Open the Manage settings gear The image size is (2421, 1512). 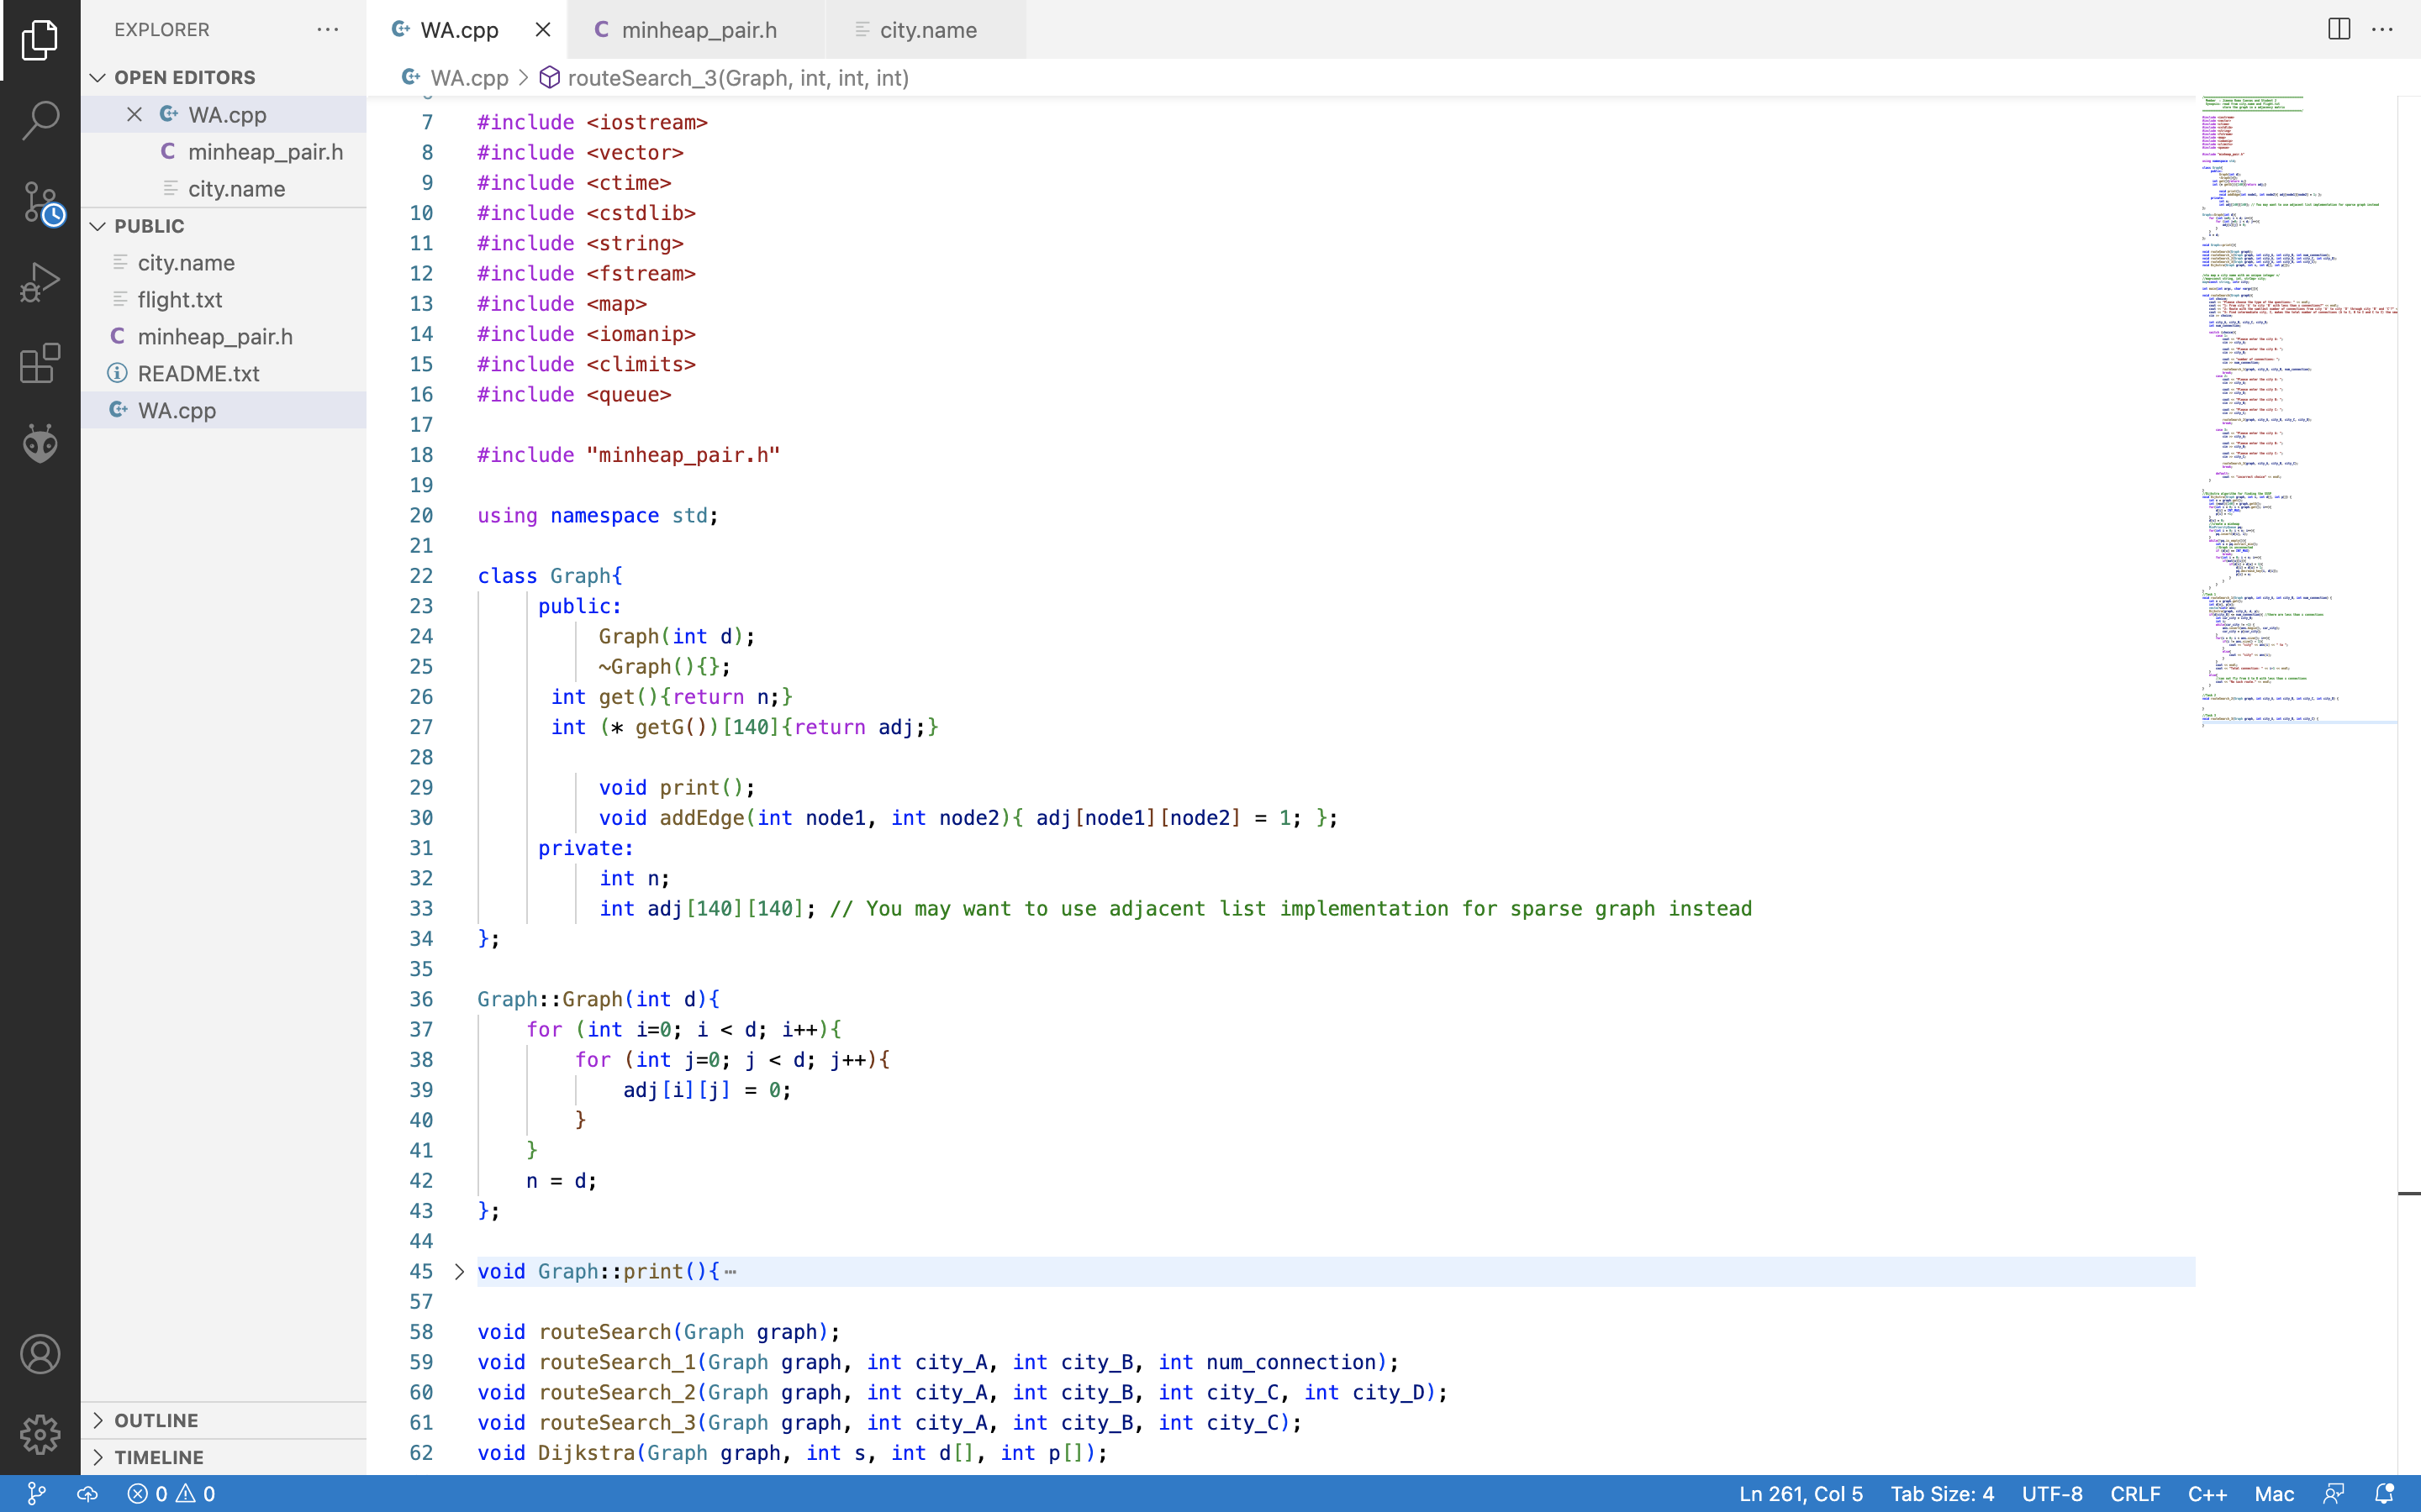[40, 1434]
